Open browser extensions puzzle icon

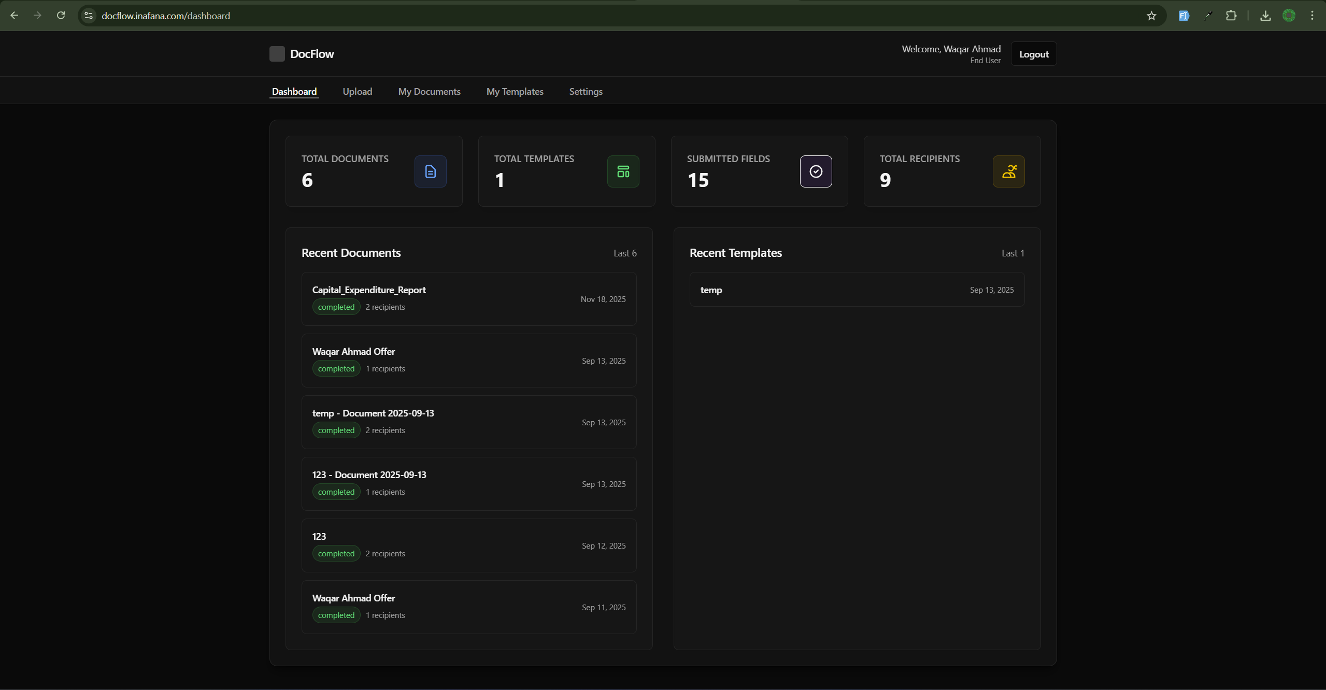[1231, 16]
